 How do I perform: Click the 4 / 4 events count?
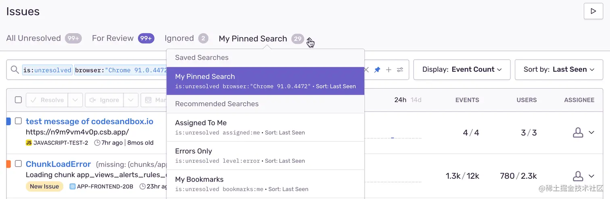click(x=471, y=133)
